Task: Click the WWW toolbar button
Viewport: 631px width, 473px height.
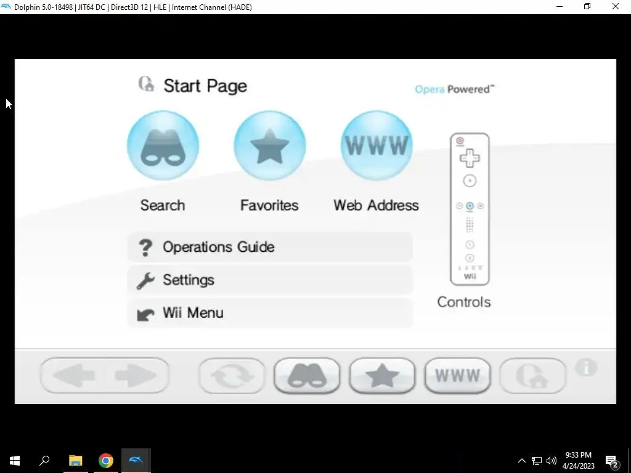Action: pos(458,376)
